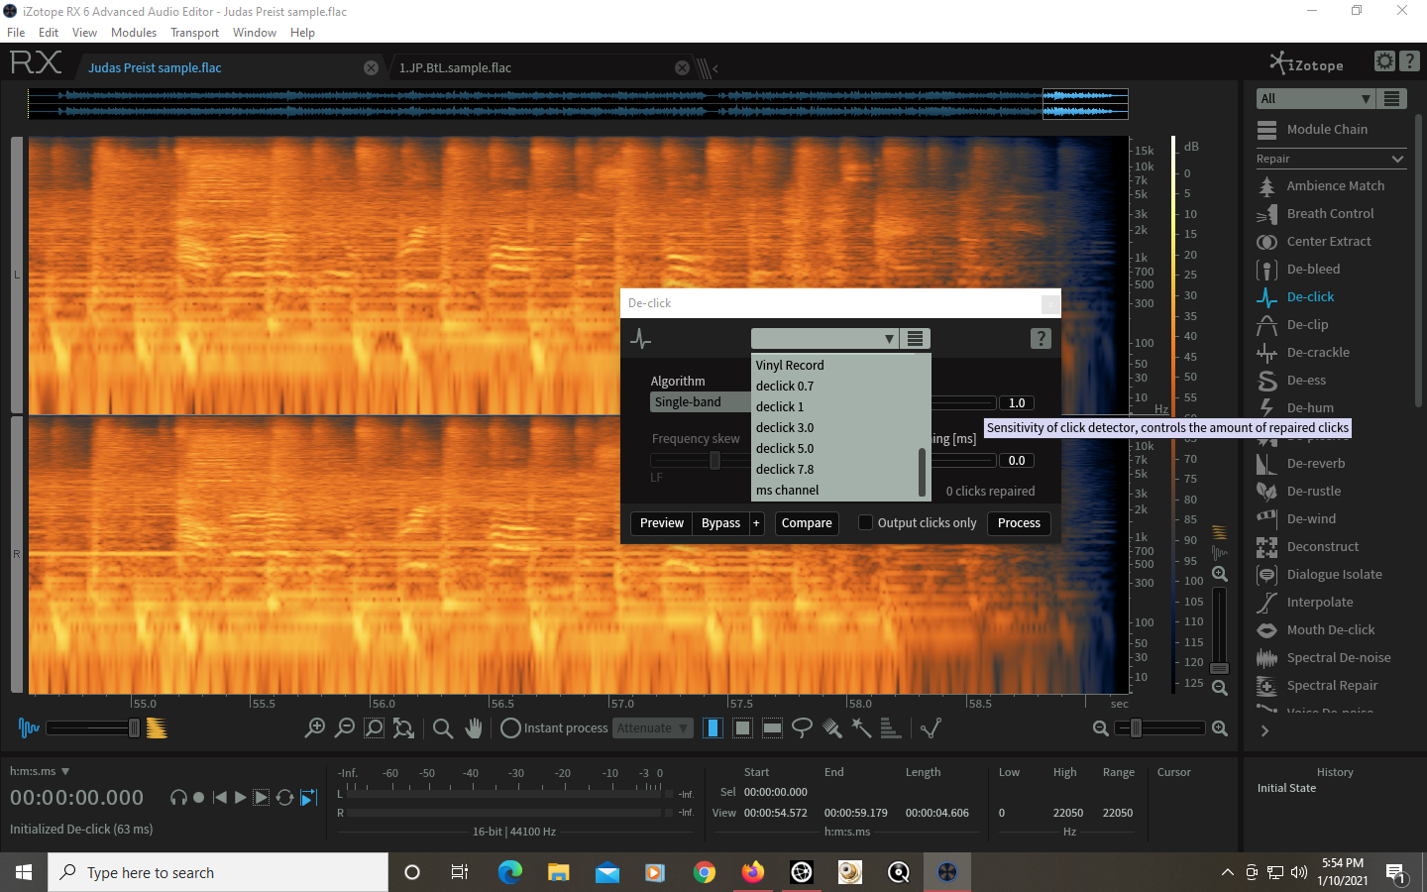The height and width of the screenshot is (892, 1427).
Task: Select the Time selection tool
Action: (x=713, y=728)
